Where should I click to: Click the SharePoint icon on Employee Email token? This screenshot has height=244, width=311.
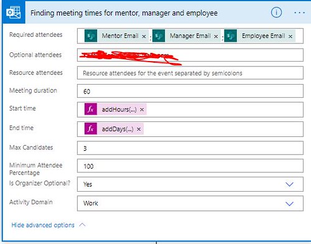[231, 35]
